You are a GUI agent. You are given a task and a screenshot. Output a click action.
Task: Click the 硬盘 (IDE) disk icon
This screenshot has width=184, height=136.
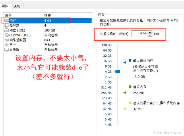(x=7, y=30)
